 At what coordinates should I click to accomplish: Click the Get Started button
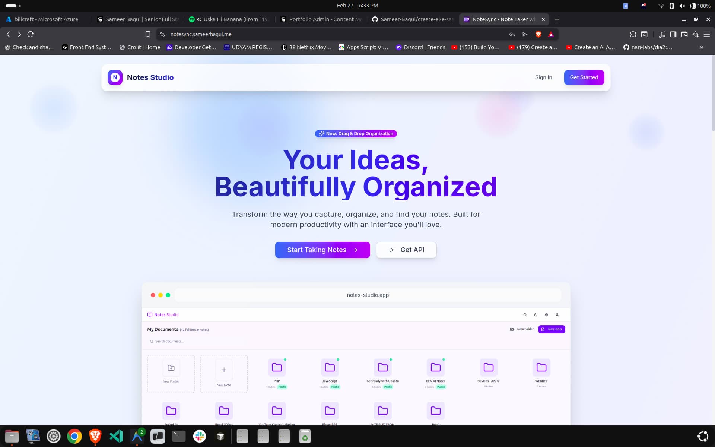(x=584, y=77)
